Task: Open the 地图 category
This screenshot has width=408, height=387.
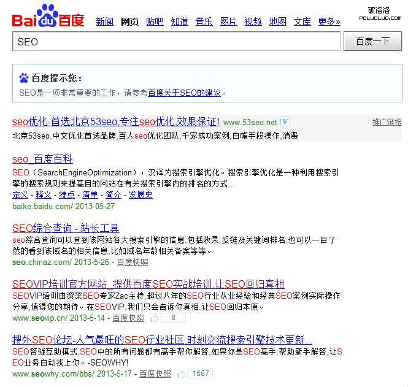Action: pyautogui.click(x=278, y=21)
